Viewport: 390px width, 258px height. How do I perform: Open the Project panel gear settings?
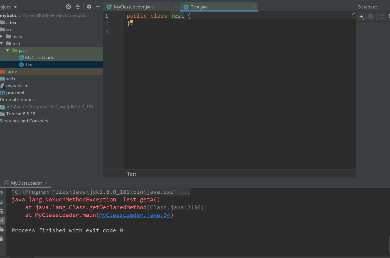coord(89,7)
